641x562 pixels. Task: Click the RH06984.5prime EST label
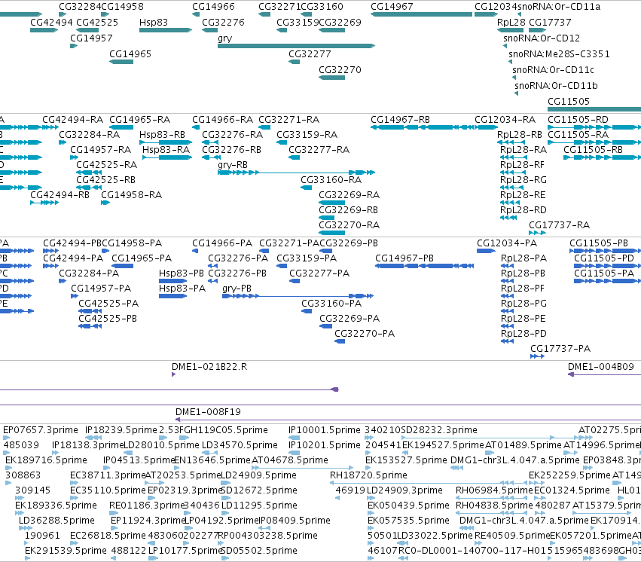494,490
